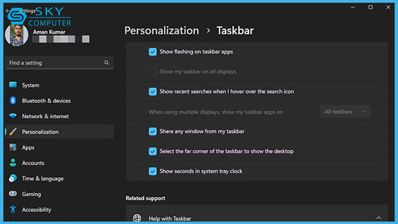Click the System monitor icon in sidebar
The image size is (398, 224).
pyautogui.click(x=13, y=85)
